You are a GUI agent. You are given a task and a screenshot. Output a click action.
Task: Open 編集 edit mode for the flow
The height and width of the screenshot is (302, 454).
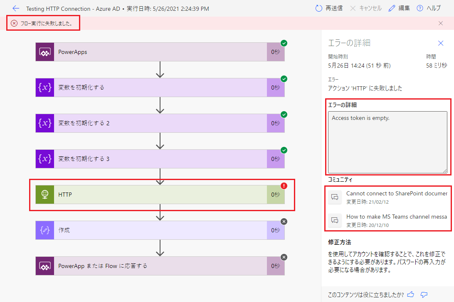tap(399, 8)
